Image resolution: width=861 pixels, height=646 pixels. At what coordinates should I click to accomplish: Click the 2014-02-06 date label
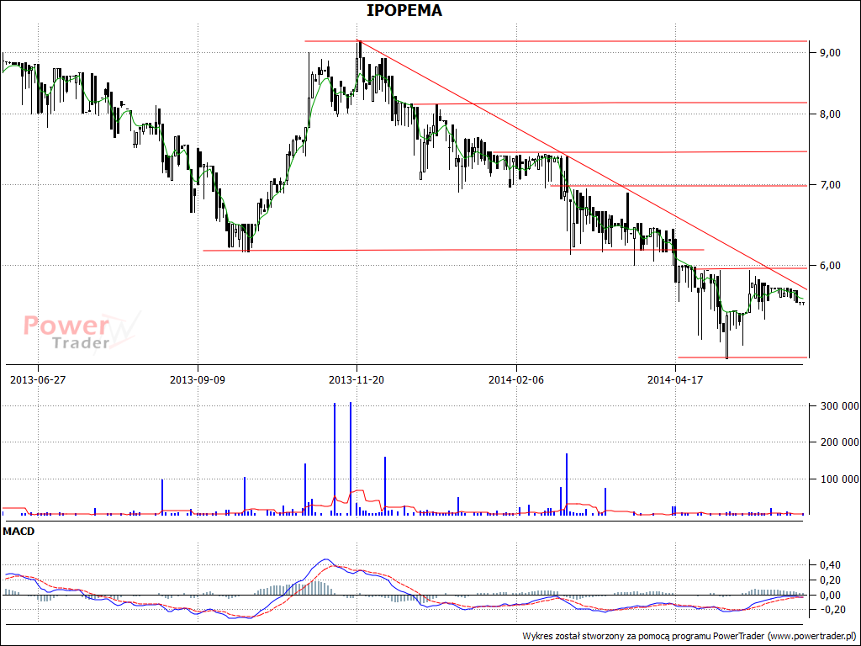[516, 379]
